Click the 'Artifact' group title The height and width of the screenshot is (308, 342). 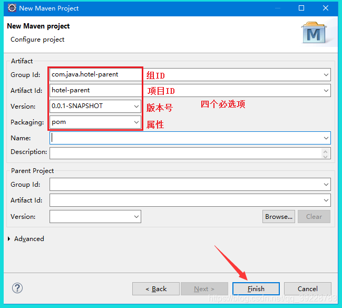pos(22,61)
